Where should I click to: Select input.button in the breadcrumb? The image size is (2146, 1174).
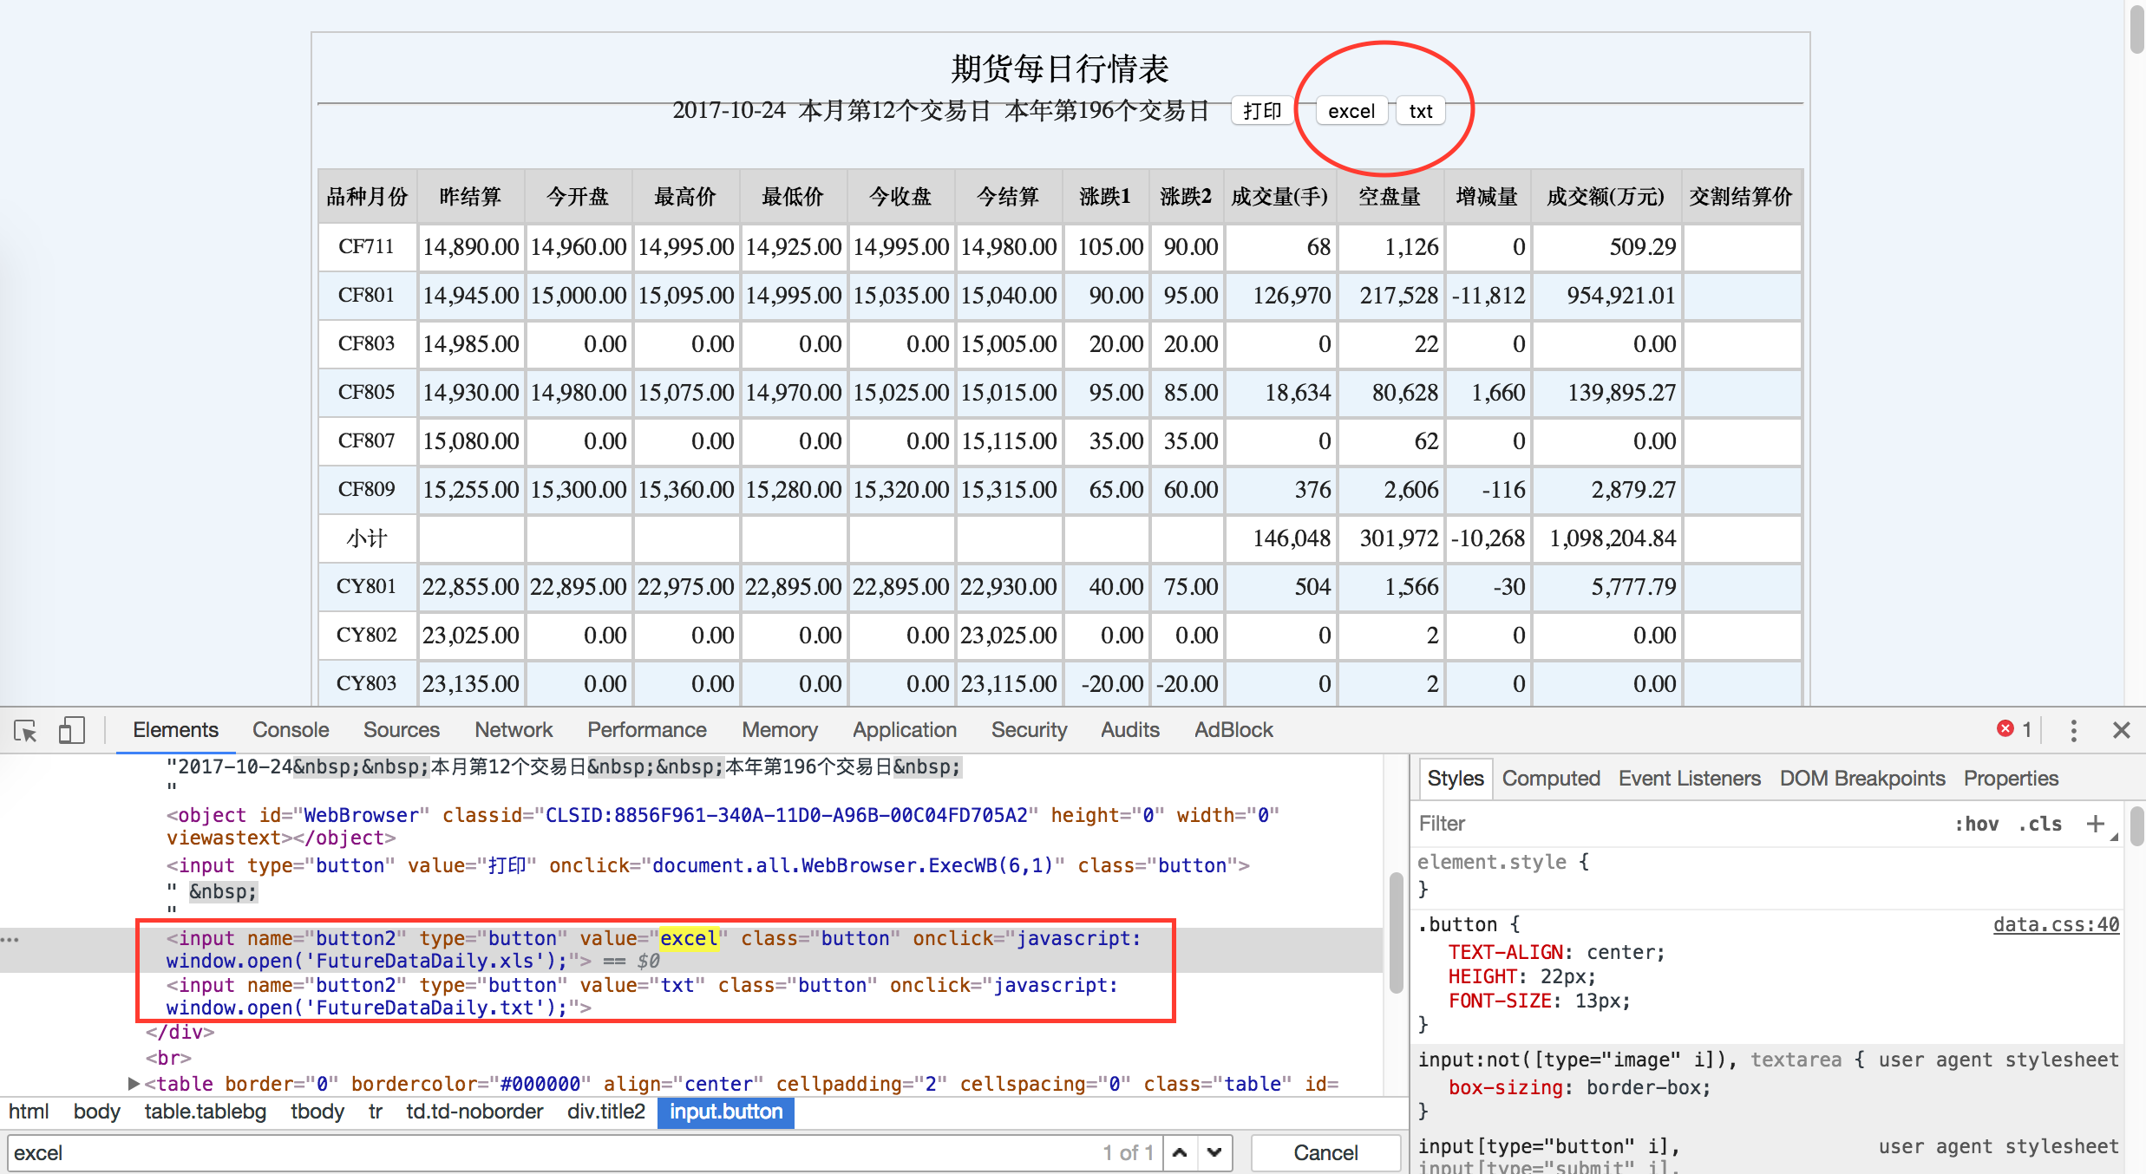click(726, 1112)
